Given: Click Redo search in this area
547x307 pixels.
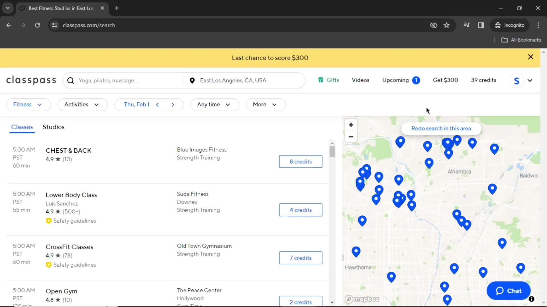Looking at the screenshot, I should click(441, 128).
